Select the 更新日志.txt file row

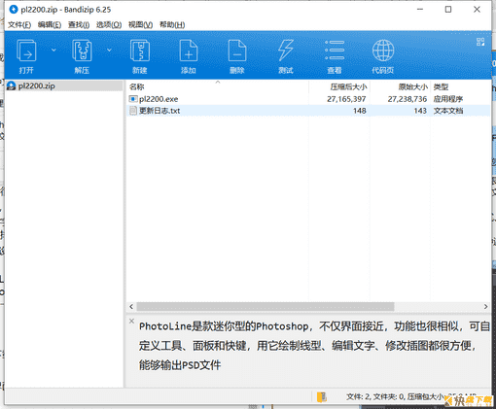point(308,111)
